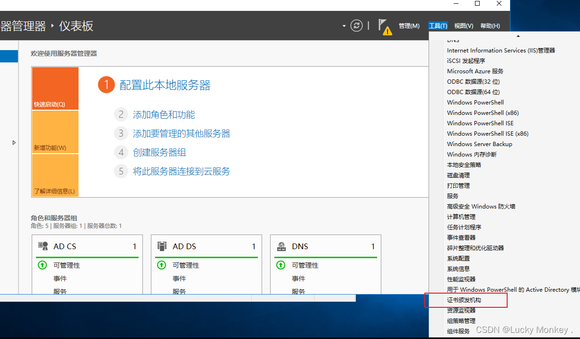The height and width of the screenshot is (339, 580).
Task: Click the refresh icon in header
Action: click(x=356, y=26)
